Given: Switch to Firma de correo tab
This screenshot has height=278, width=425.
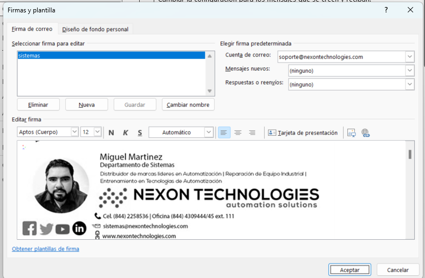Looking at the screenshot, I should [x=32, y=29].
